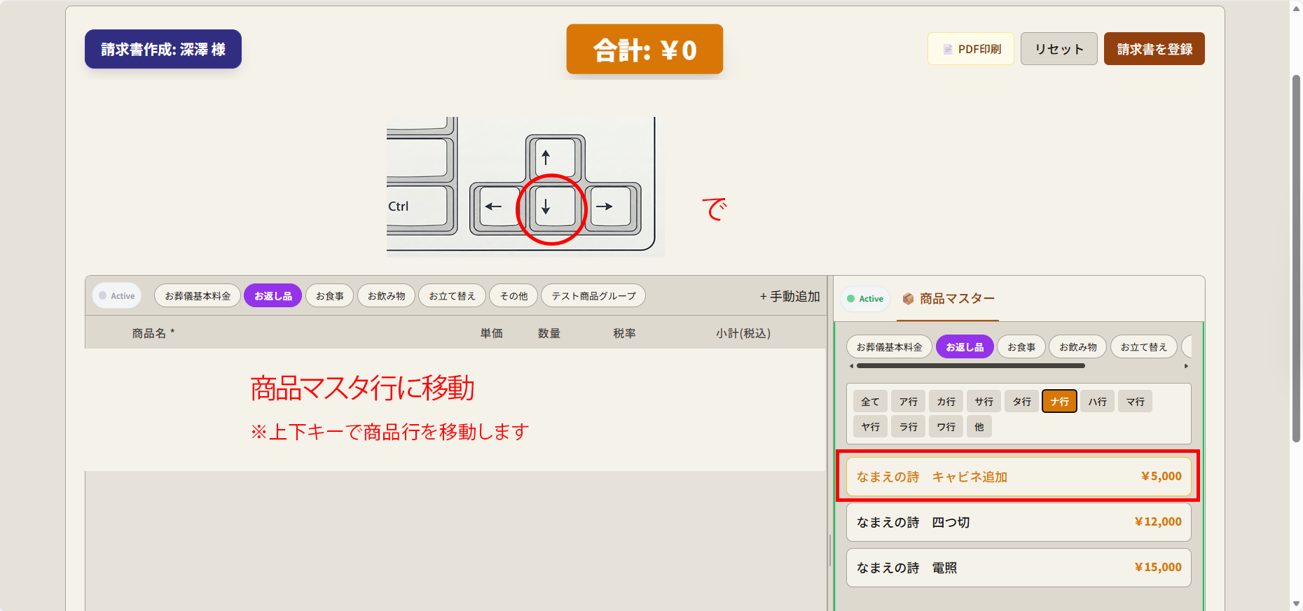Click the 合計: ¥0 total badge
The height and width of the screenshot is (611, 1303).
point(644,49)
